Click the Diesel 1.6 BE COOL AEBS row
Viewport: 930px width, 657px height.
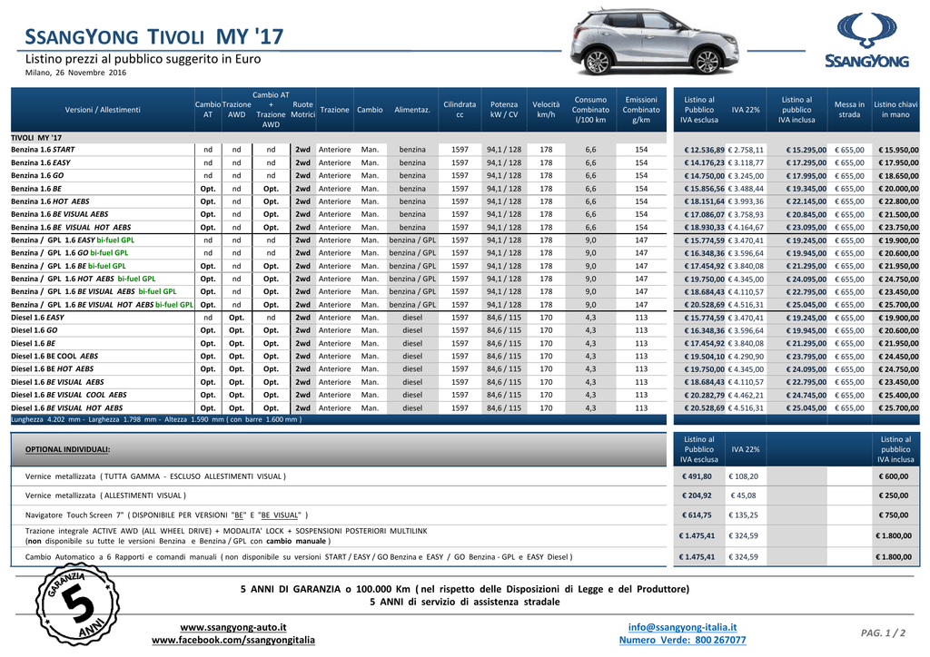(339, 356)
